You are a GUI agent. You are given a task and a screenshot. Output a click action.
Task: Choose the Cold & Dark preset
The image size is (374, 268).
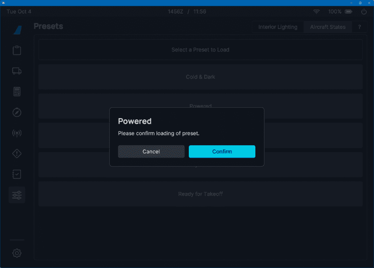(x=200, y=77)
